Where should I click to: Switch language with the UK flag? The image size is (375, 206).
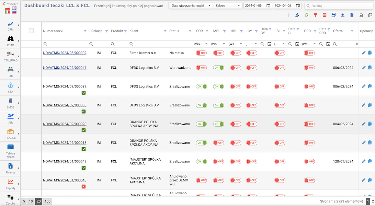pos(14,8)
